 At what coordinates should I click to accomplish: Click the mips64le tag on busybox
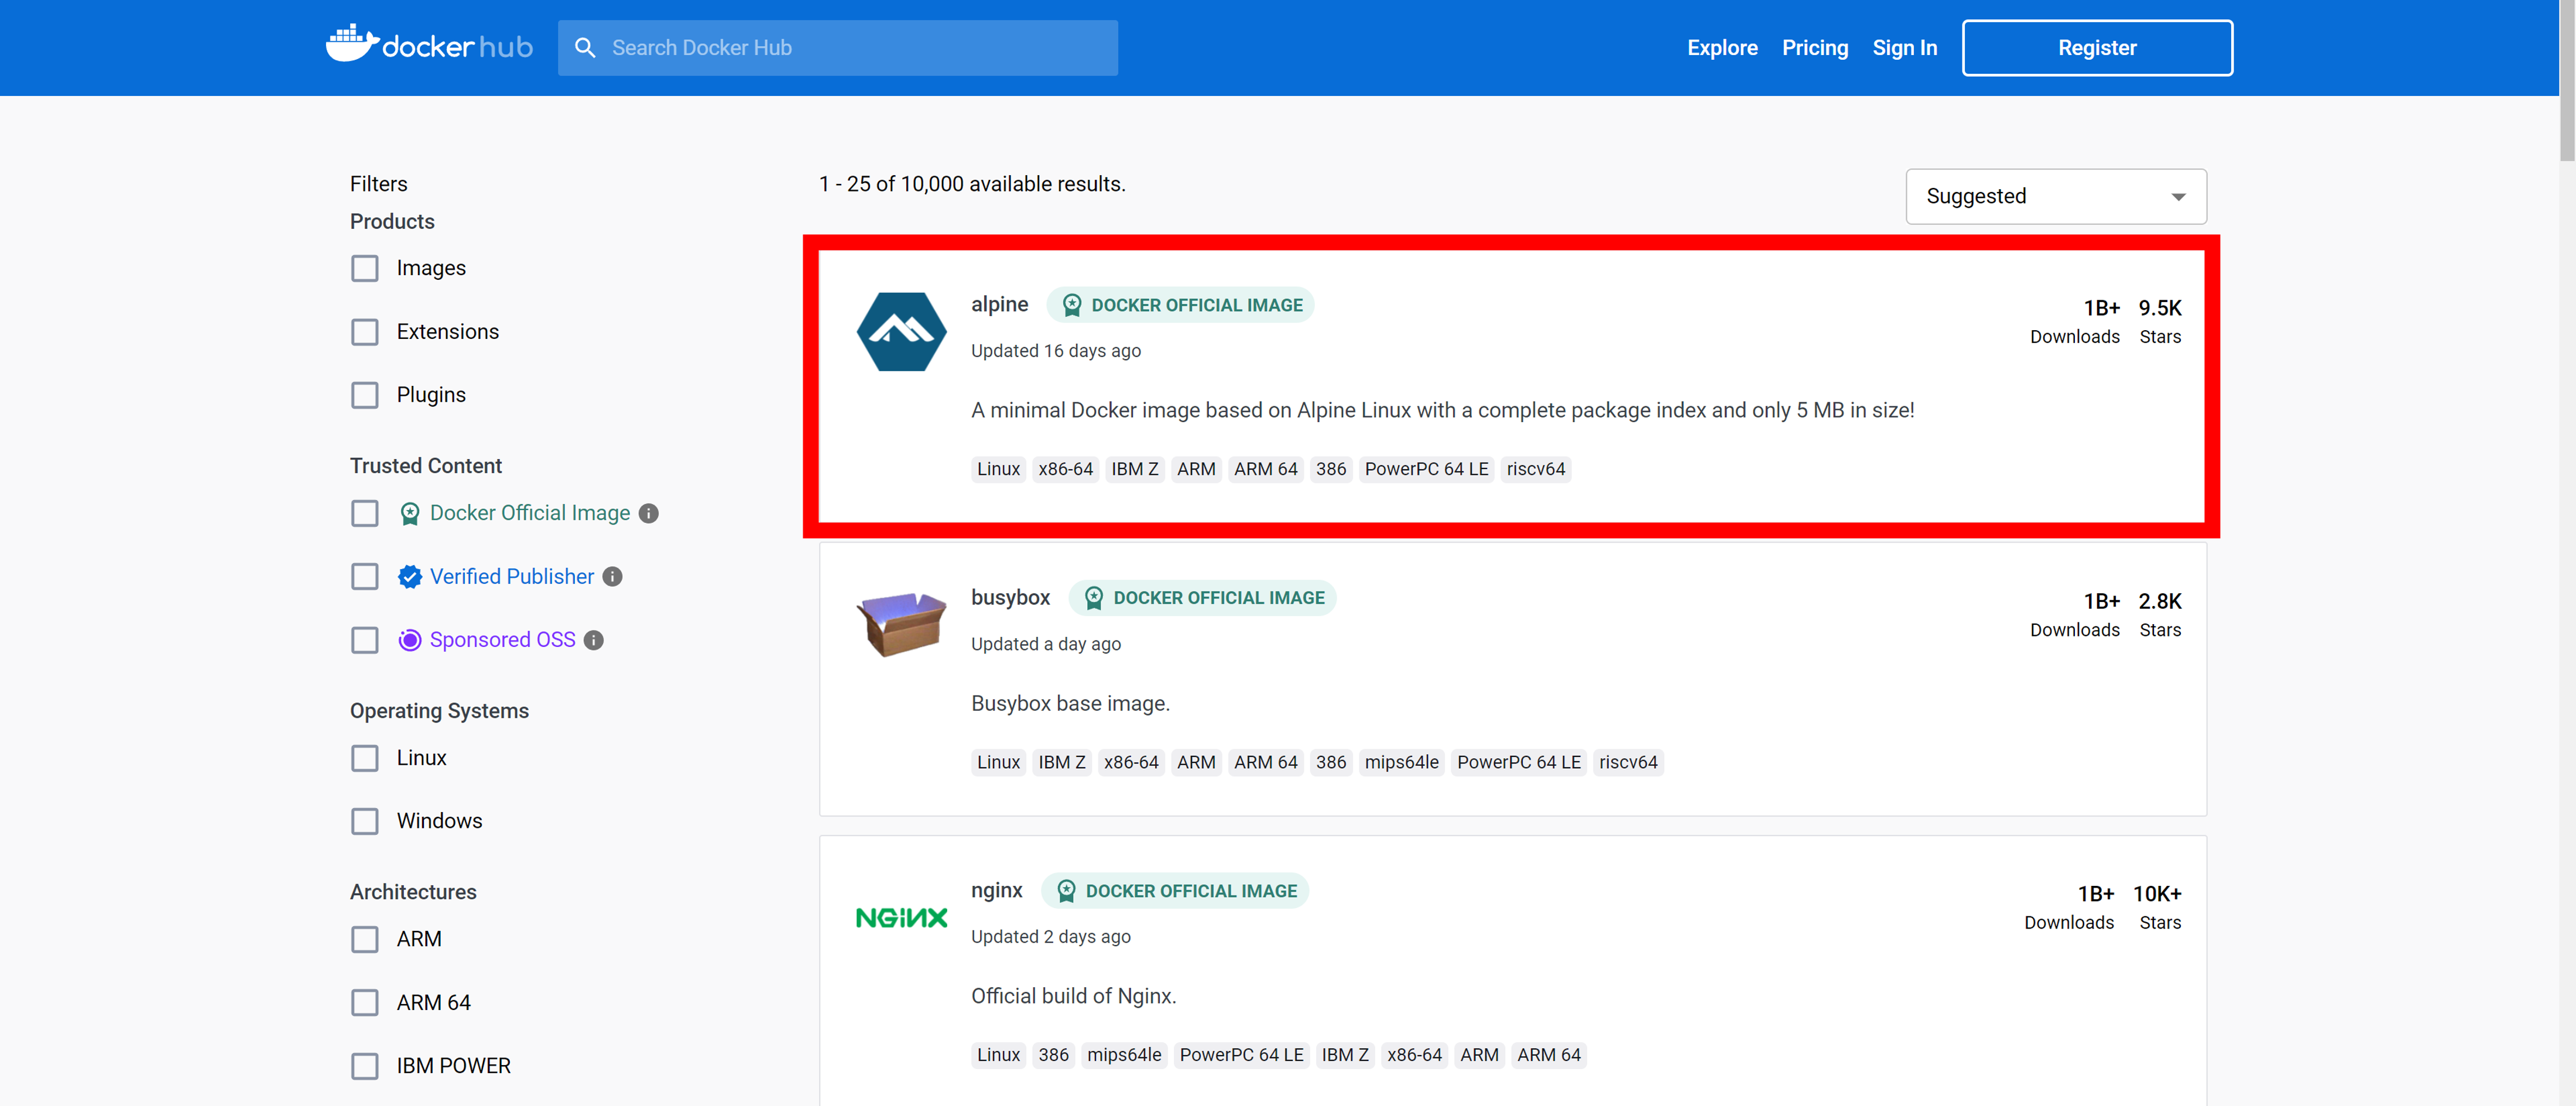pos(1401,762)
